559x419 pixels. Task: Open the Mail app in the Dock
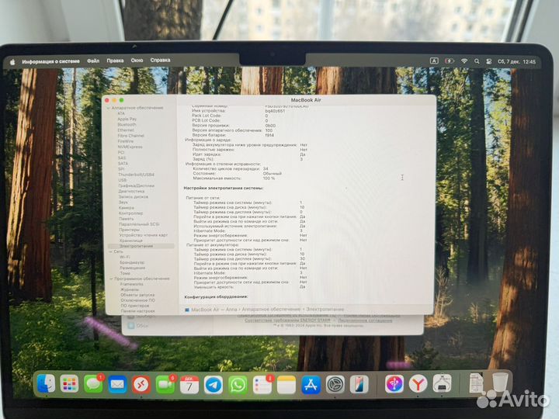pyautogui.click(x=117, y=384)
